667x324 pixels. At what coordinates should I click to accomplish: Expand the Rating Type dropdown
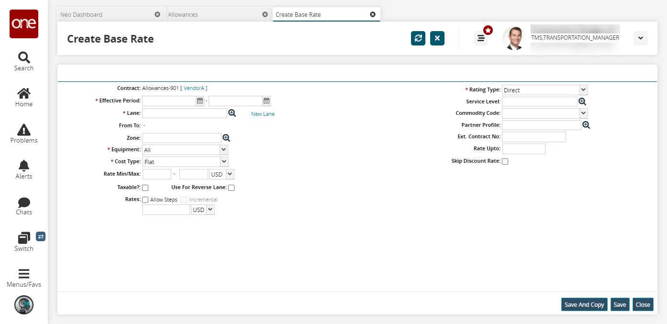tap(583, 90)
